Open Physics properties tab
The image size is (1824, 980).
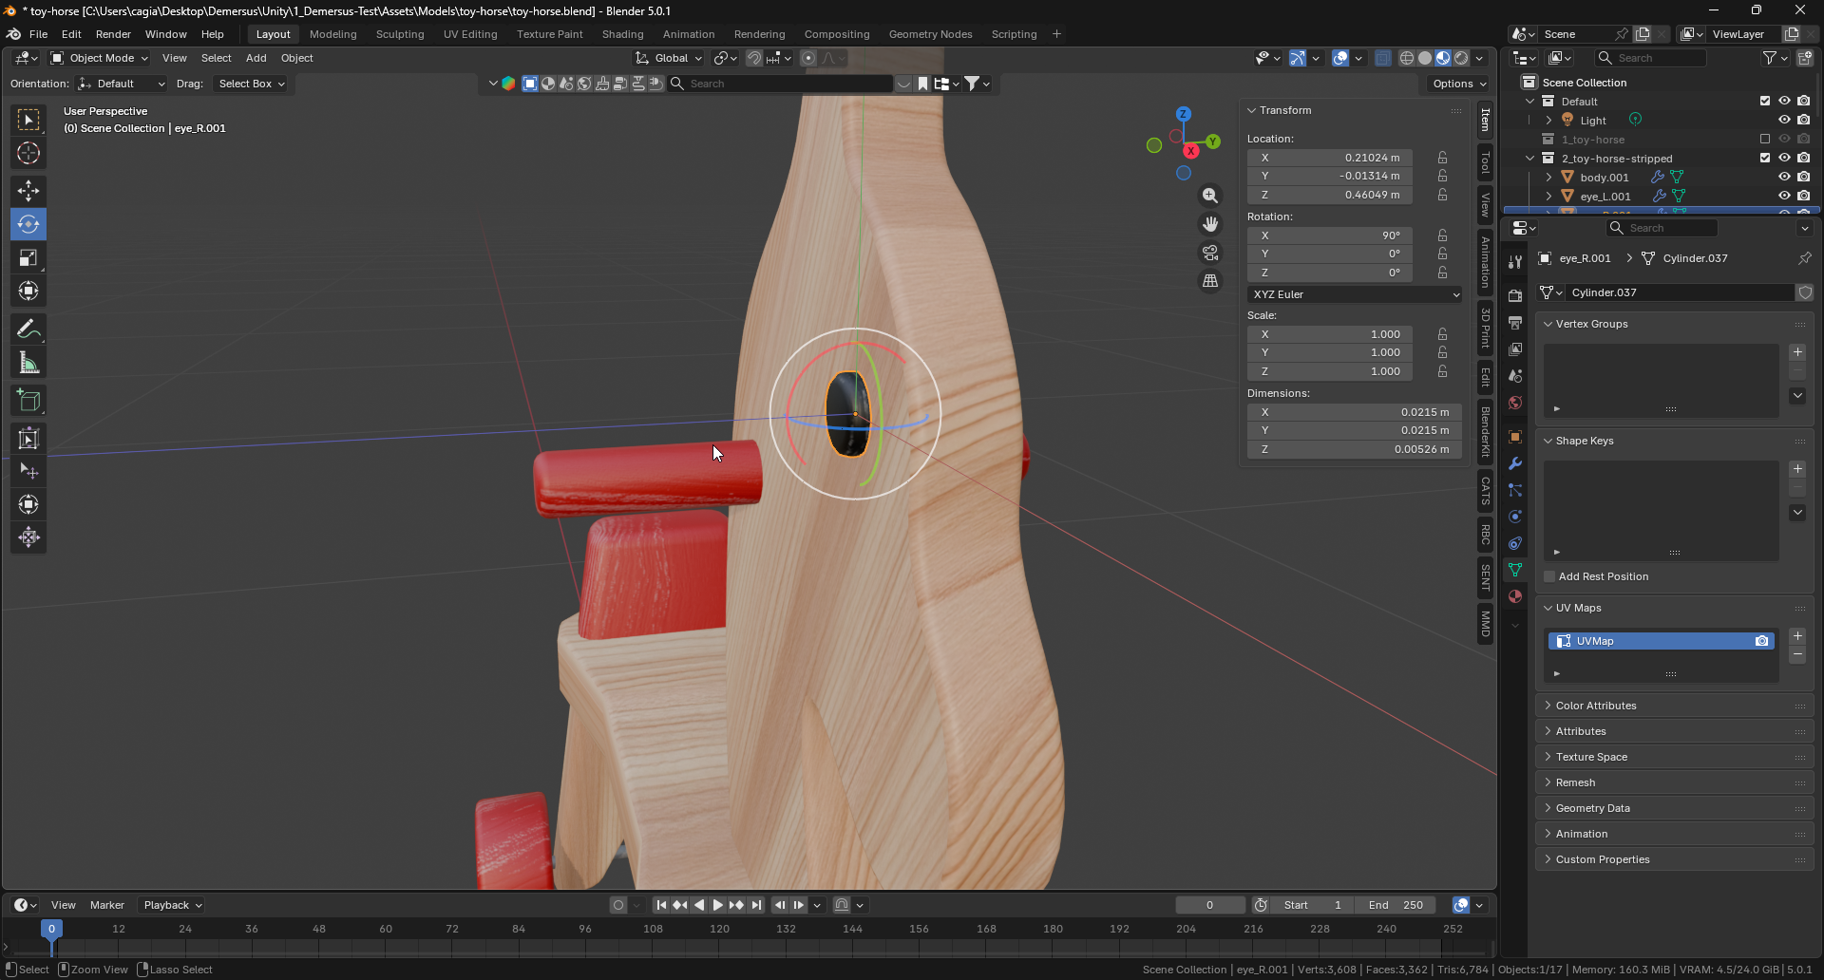pyautogui.click(x=1515, y=517)
